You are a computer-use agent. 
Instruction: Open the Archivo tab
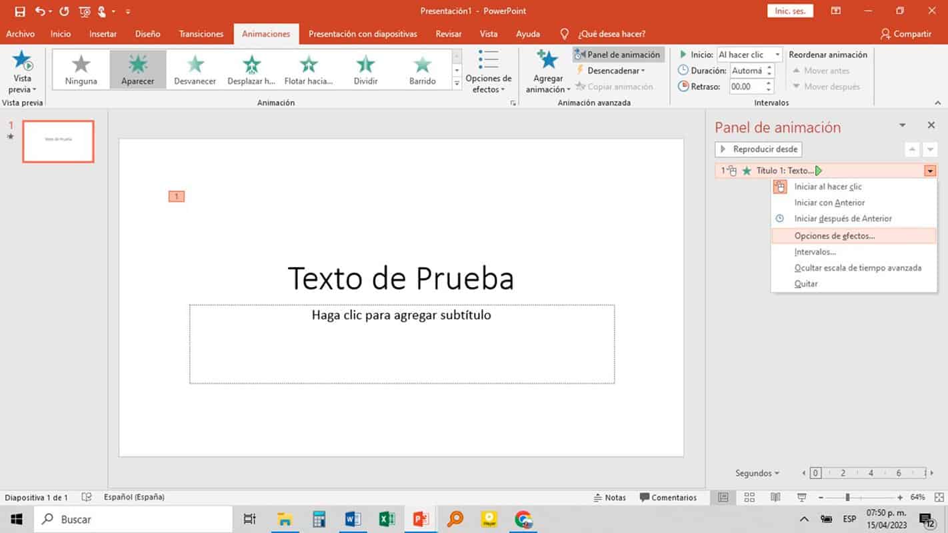[20, 34]
